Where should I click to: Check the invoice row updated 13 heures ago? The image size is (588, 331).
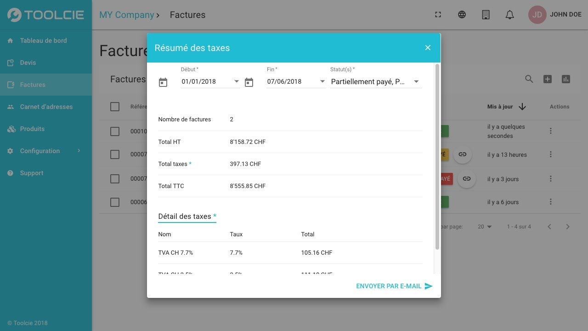pyautogui.click(x=115, y=154)
